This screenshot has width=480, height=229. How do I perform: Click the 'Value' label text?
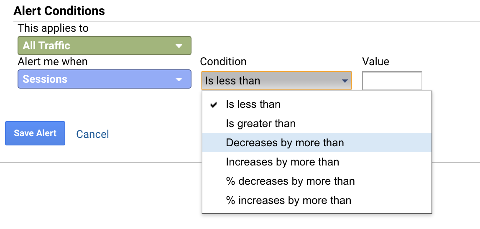click(375, 62)
